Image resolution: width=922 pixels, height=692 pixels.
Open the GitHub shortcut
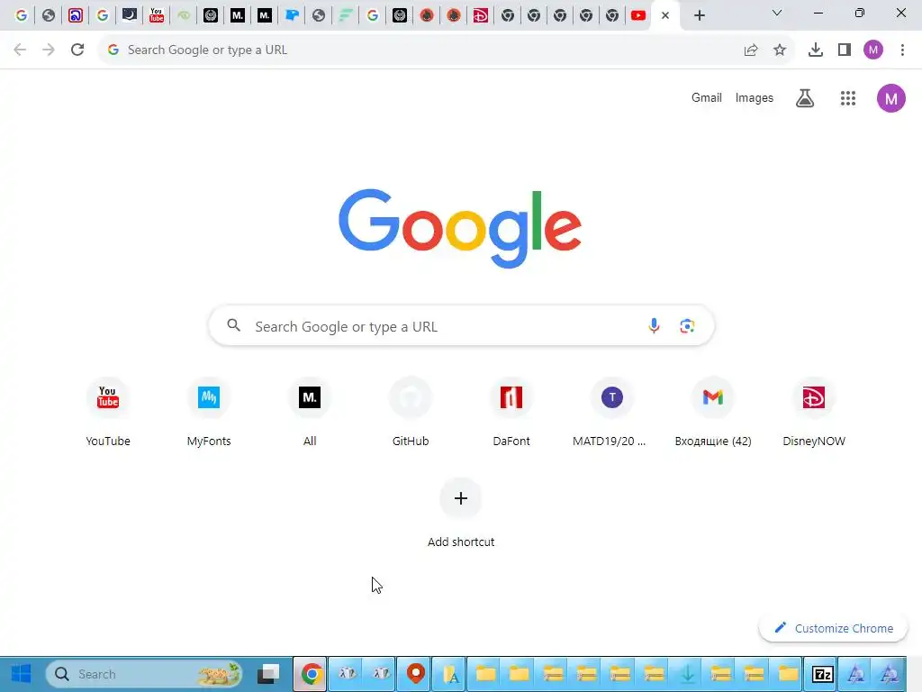tap(411, 413)
